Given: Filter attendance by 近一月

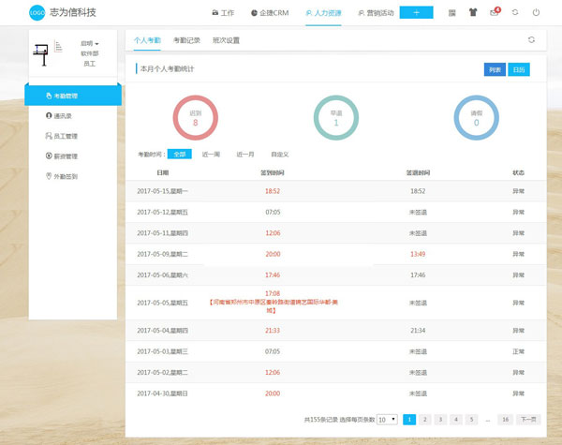Looking at the screenshot, I should pyautogui.click(x=245, y=154).
